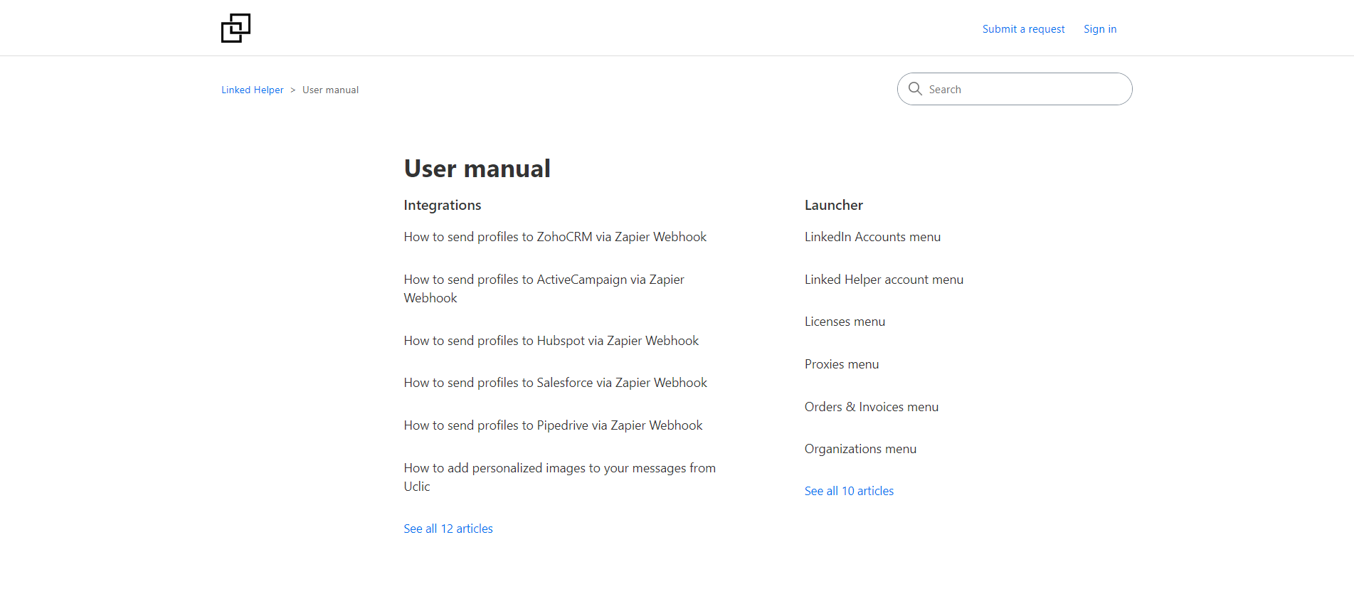Screen dimensions: 1354x594
Task: Open the personalized images from Uclic article
Action: 560,477
